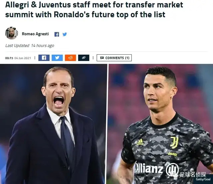Share the article via blue Facebook button
213x184 pixels.
(44, 58)
